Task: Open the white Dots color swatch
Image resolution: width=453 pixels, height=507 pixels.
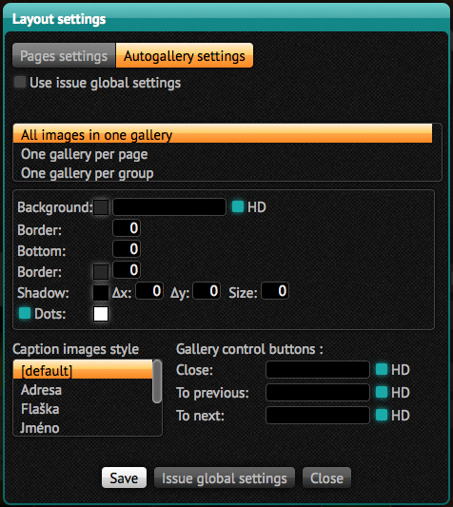Action: point(101,314)
